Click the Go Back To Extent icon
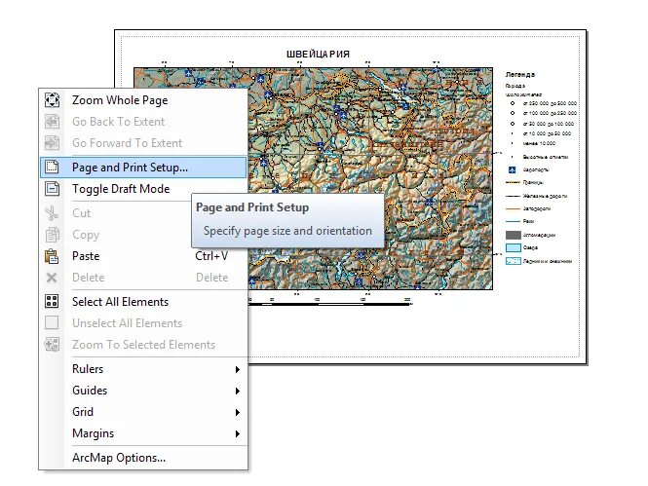This screenshot has width=648, height=486. point(52,122)
